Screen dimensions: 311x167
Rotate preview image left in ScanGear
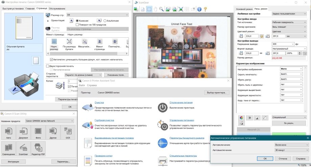(168, 9)
